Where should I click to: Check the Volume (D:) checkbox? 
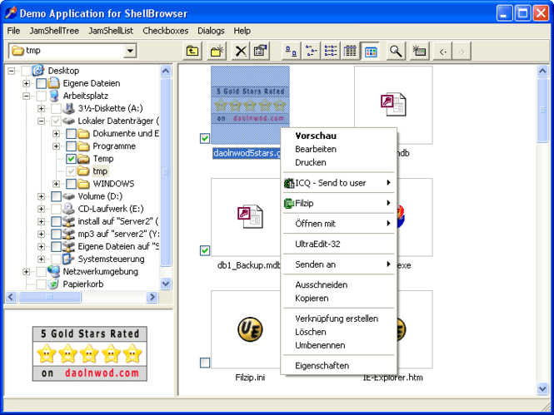(x=56, y=196)
